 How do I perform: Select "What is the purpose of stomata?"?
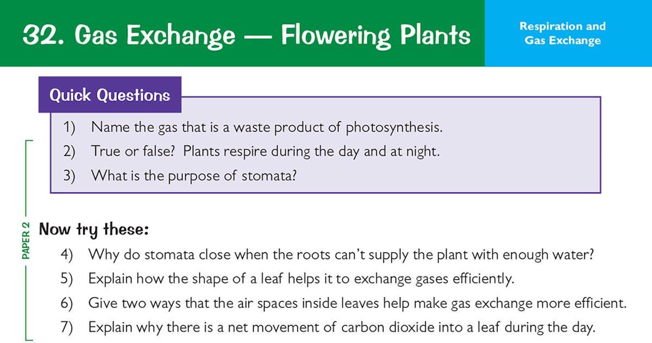tap(193, 176)
